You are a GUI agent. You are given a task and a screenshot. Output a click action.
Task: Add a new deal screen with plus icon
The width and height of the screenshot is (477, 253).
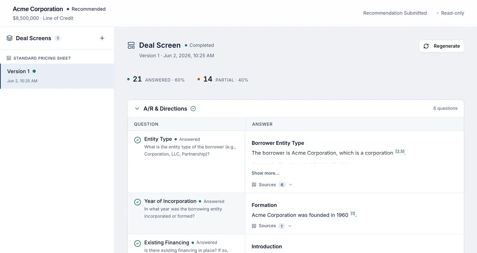click(x=102, y=38)
